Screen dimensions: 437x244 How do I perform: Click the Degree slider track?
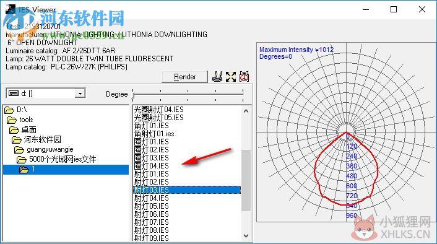point(188,95)
